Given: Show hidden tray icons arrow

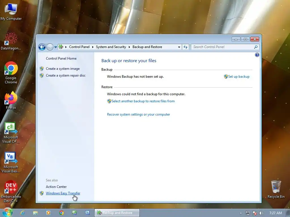Looking at the screenshot, I should click(x=241, y=213).
